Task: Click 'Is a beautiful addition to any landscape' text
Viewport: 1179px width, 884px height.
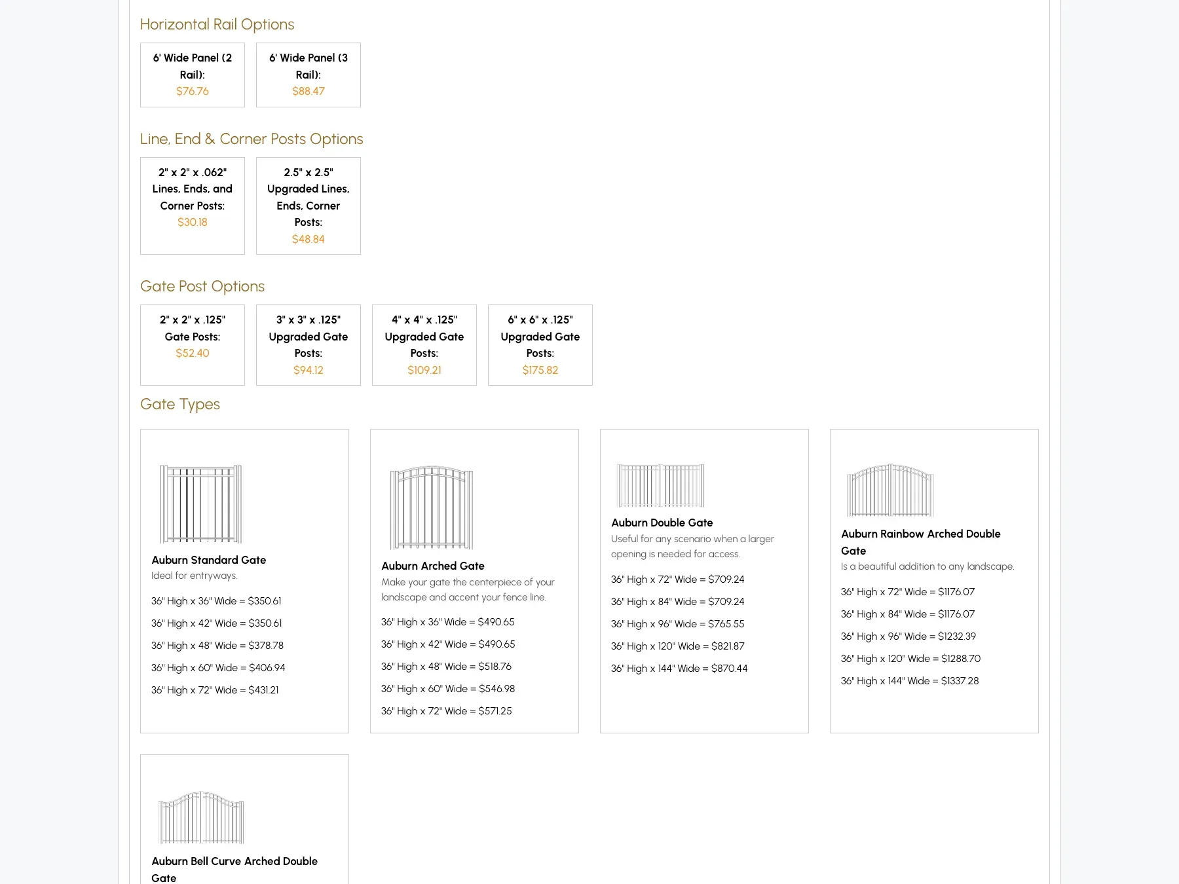Action: click(927, 566)
